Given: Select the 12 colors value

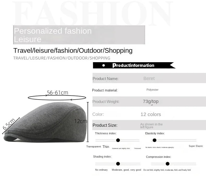Looking at the screenshot, I should click(x=151, y=114).
